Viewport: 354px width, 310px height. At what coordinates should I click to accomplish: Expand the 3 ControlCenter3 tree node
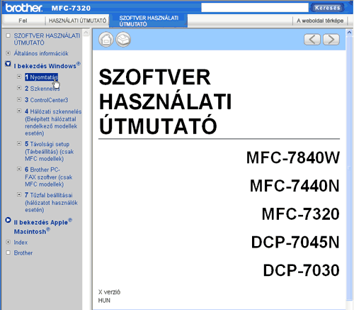click(x=19, y=99)
